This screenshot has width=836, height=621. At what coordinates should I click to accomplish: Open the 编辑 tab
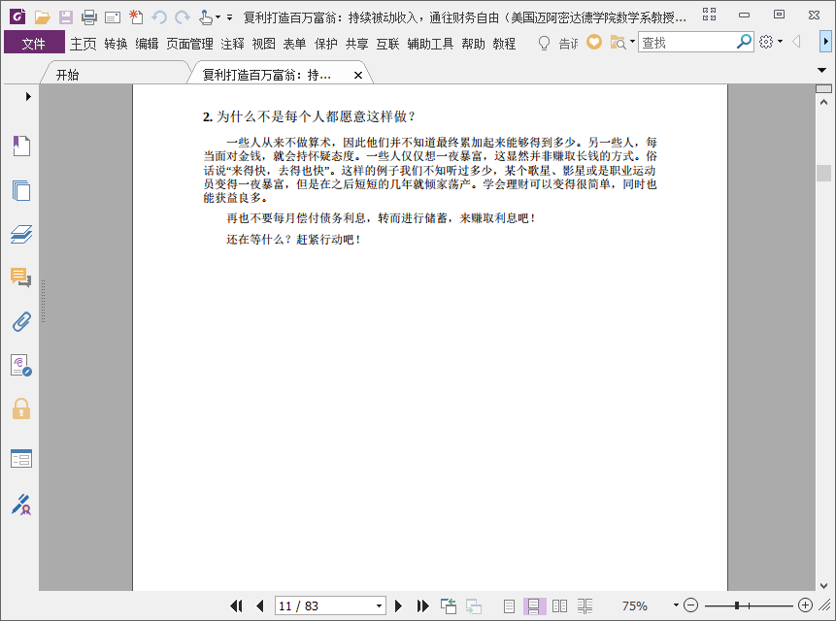147,43
